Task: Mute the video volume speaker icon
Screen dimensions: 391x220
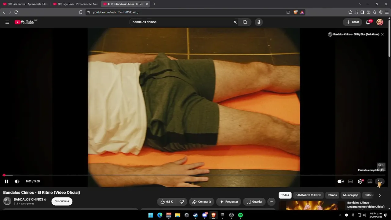Action: point(17,182)
